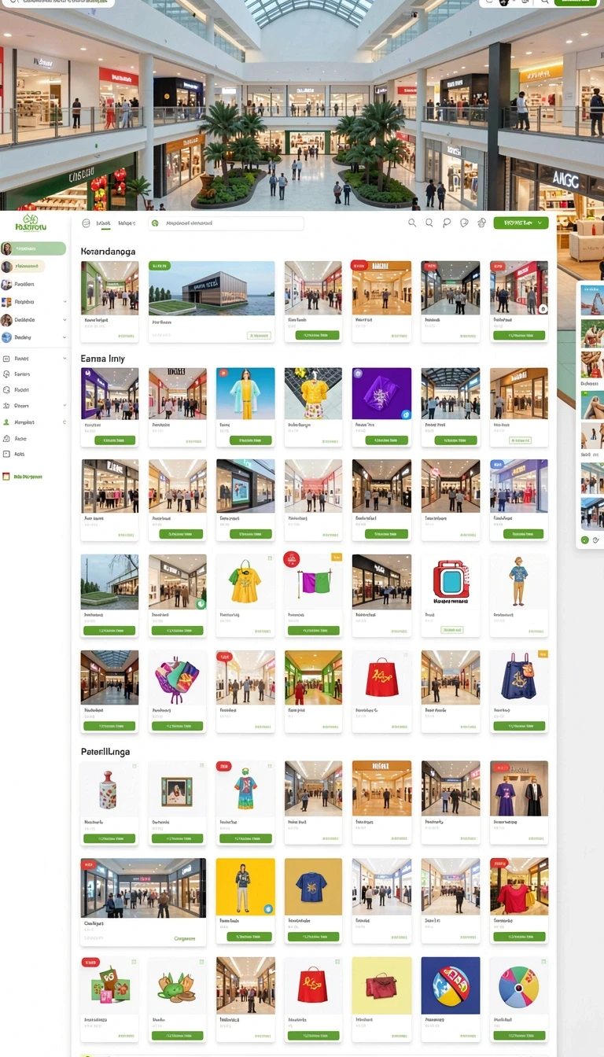Expand the sidebar row with the round blue icon
The width and height of the screenshot is (604, 1057).
(34, 337)
